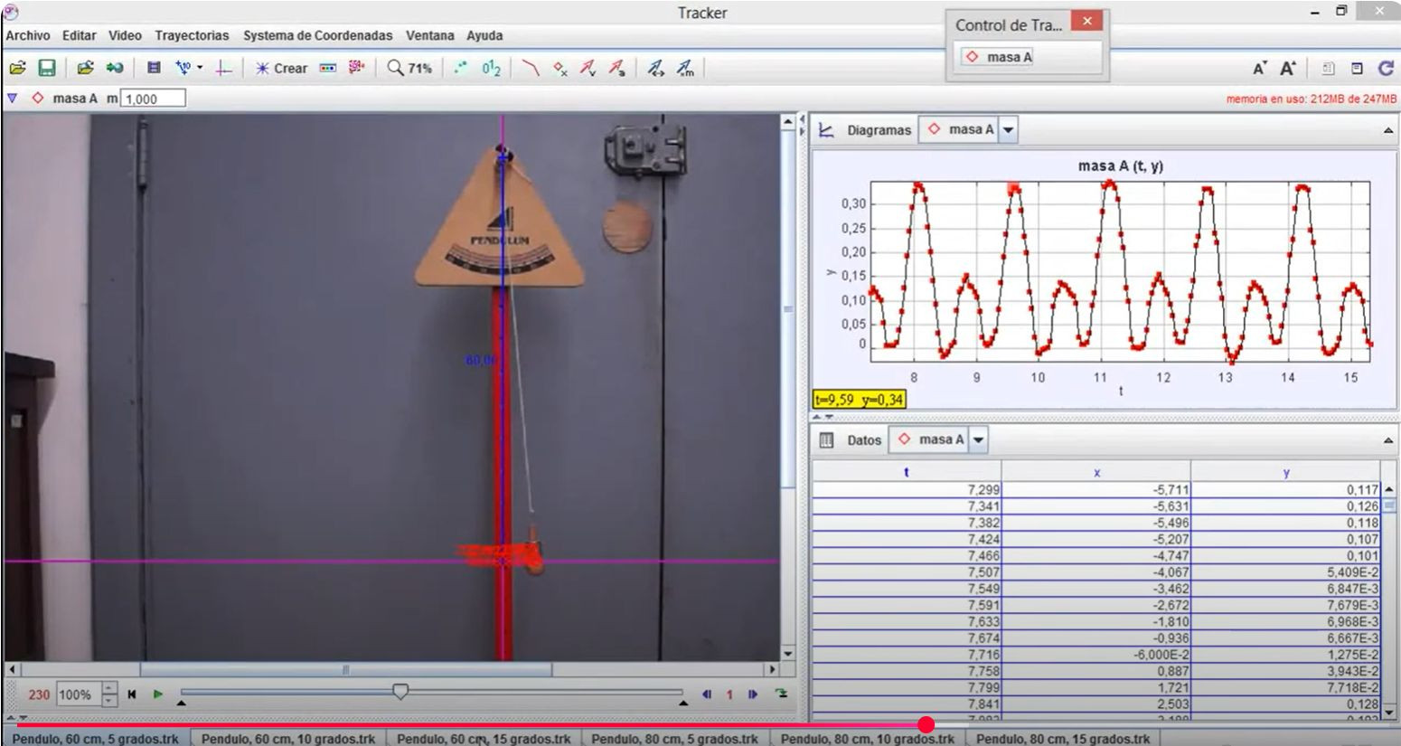Open masa A dropdown in Datos panel

pos(979,440)
